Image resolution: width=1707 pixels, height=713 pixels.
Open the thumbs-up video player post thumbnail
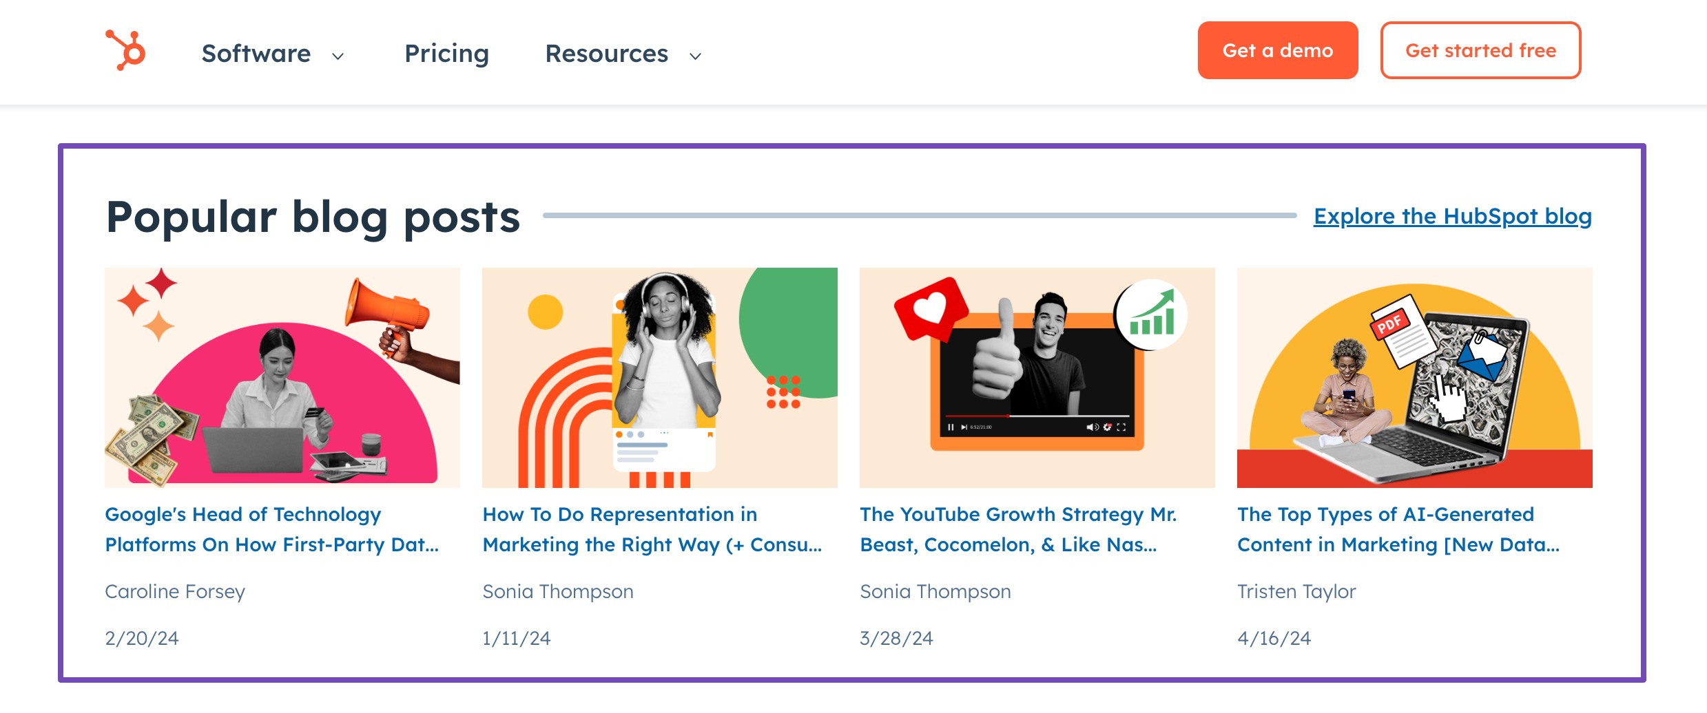(x=1037, y=378)
